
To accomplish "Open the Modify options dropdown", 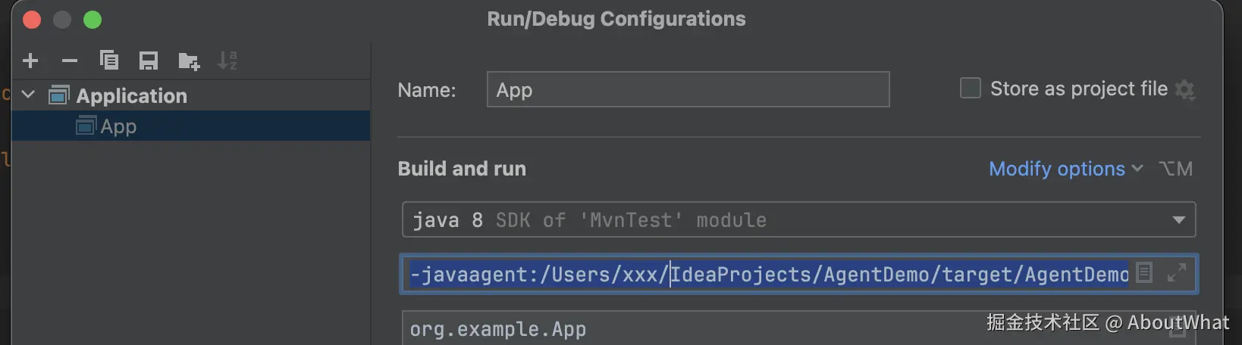I will tap(1065, 169).
